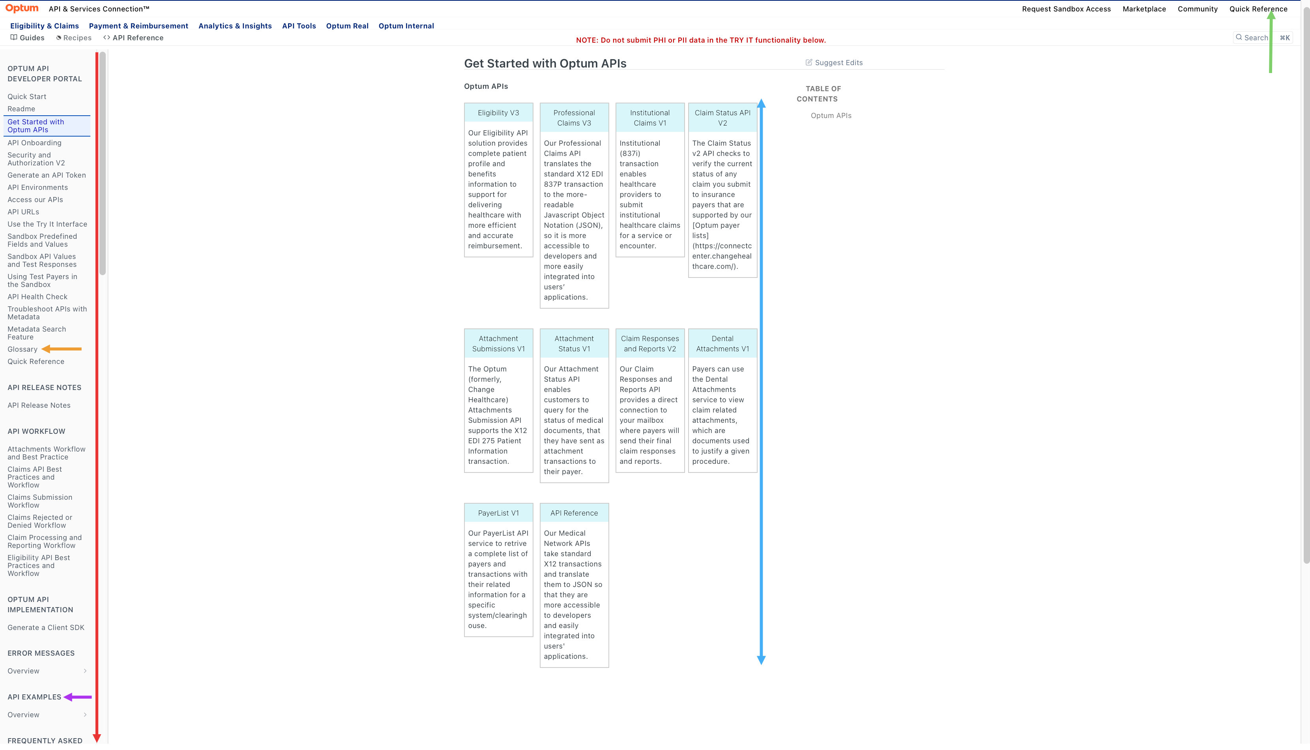The height and width of the screenshot is (750, 1310).
Task: Click the Search input field
Action: point(1263,37)
